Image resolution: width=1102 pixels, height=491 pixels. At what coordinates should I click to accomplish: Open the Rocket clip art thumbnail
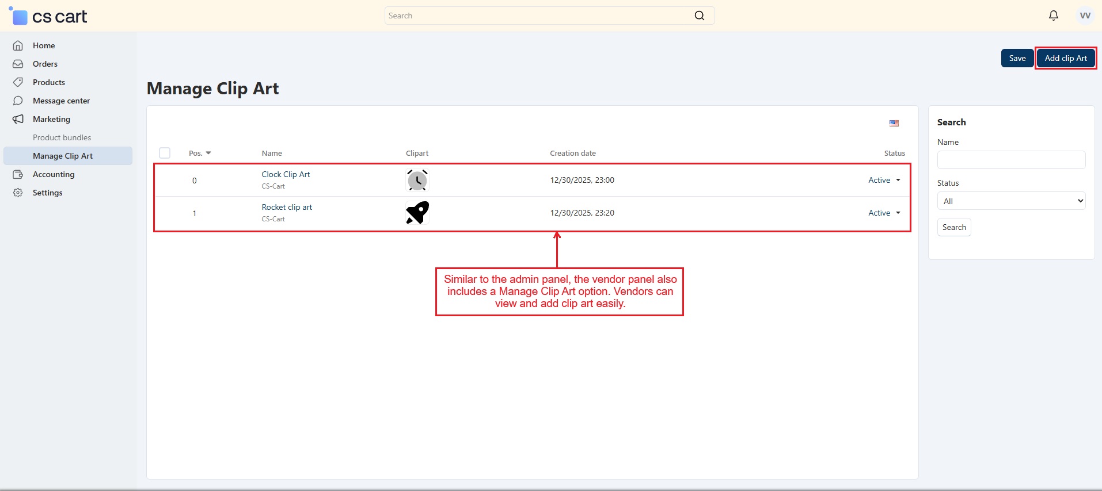tap(417, 213)
